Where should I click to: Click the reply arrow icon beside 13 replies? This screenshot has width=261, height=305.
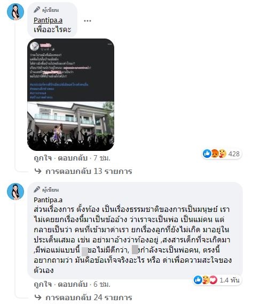[x=38, y=171]
